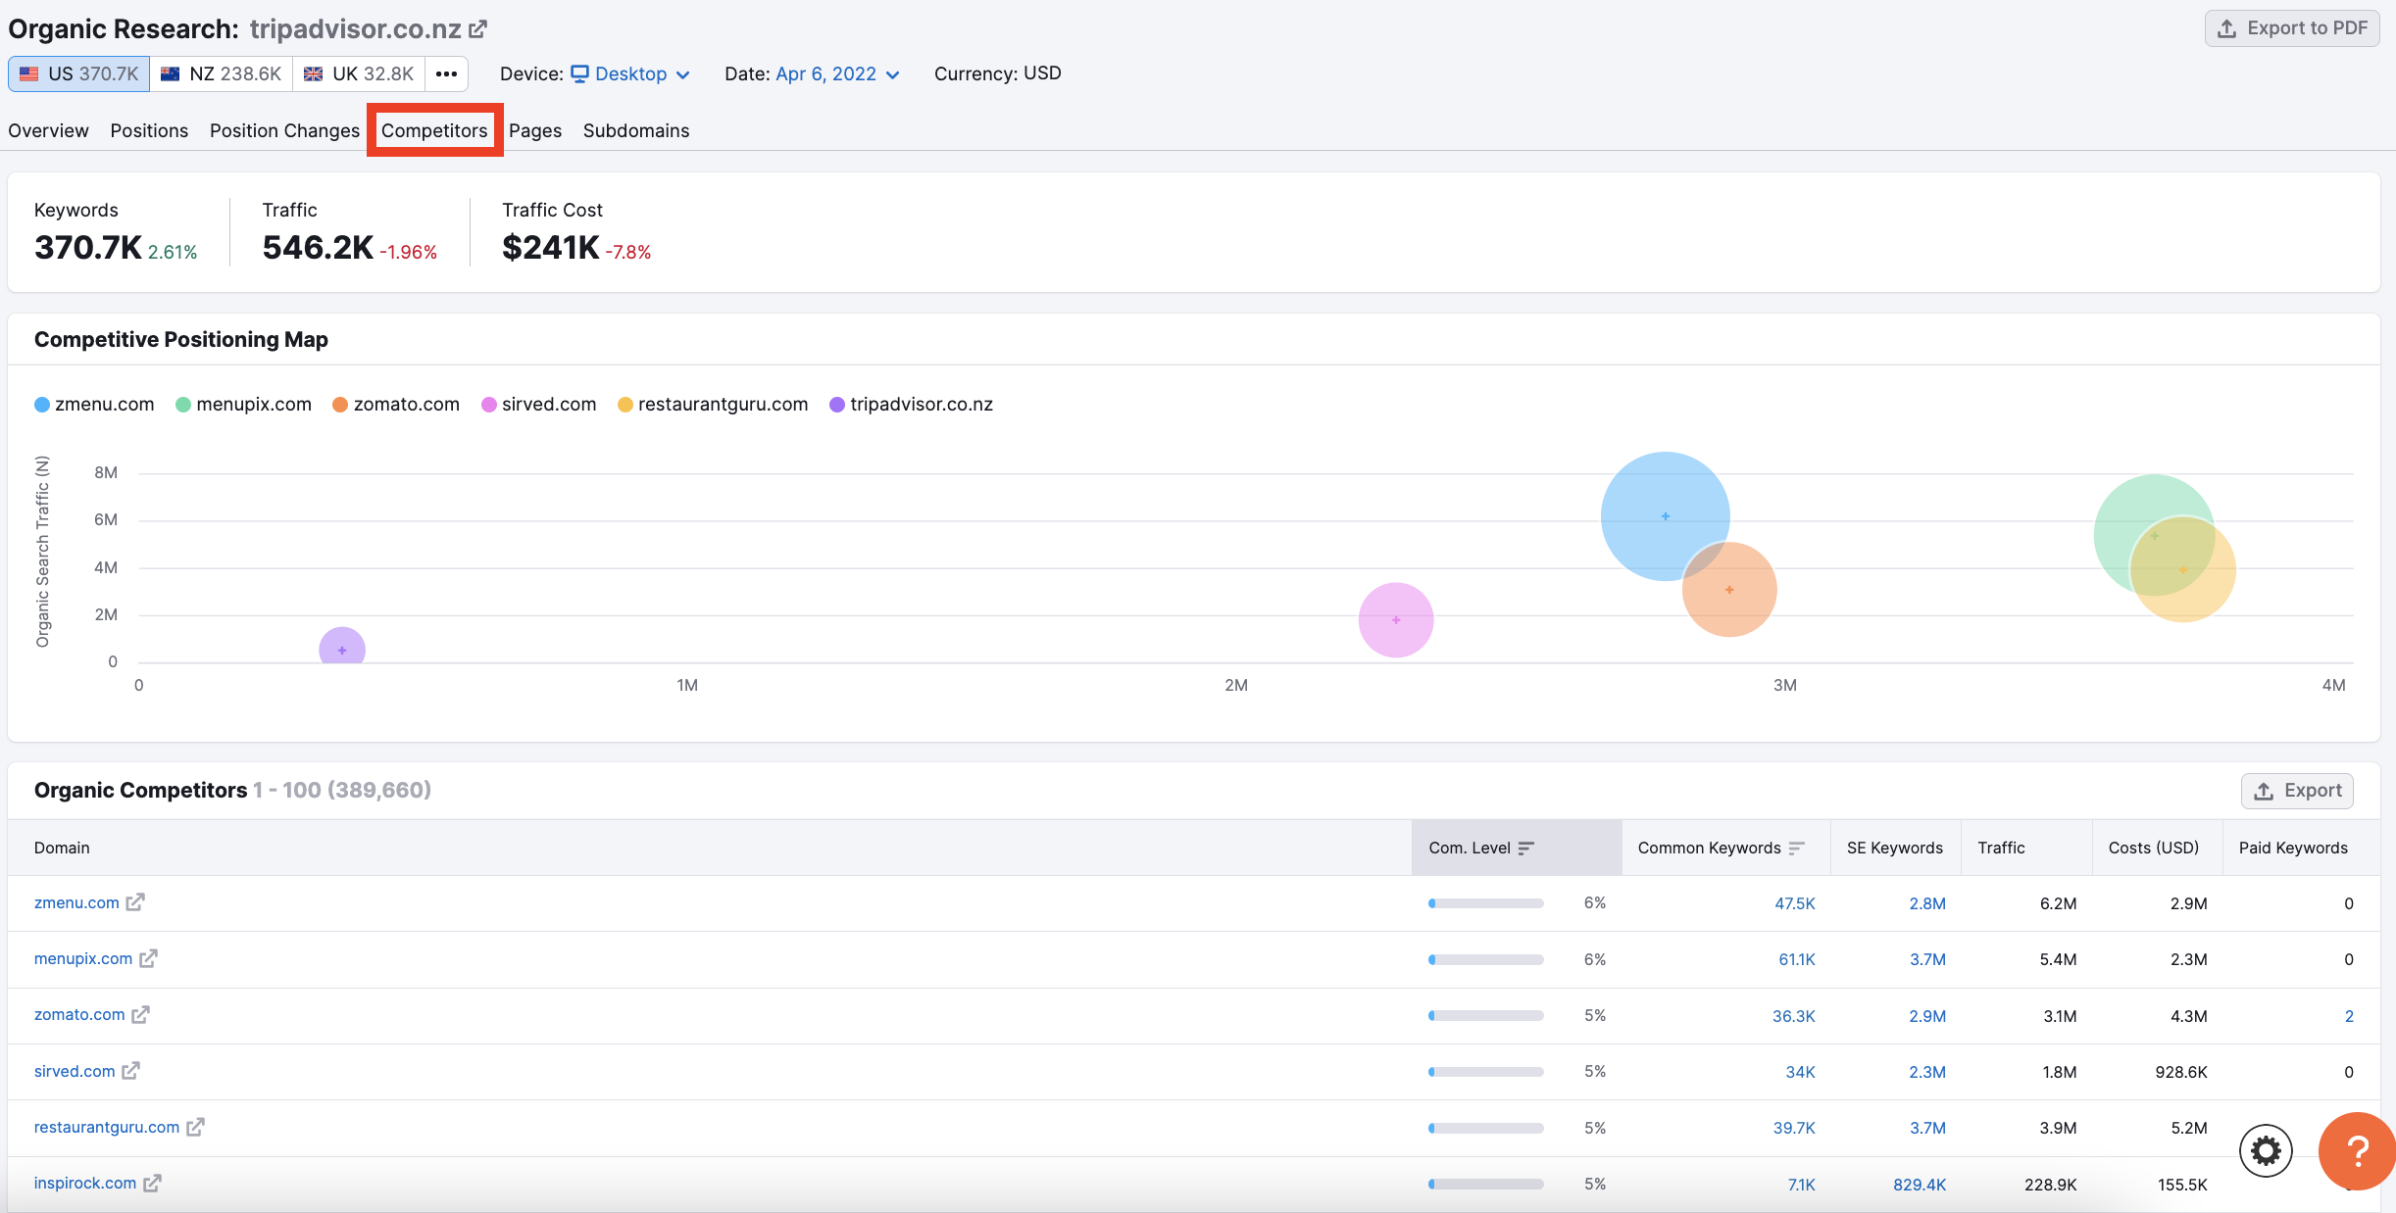Click the Common Keywords sort icon

pos(1797,849)
